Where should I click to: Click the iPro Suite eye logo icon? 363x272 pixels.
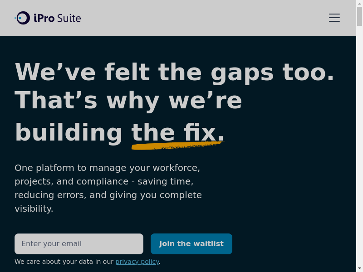[x=23, y=18]
